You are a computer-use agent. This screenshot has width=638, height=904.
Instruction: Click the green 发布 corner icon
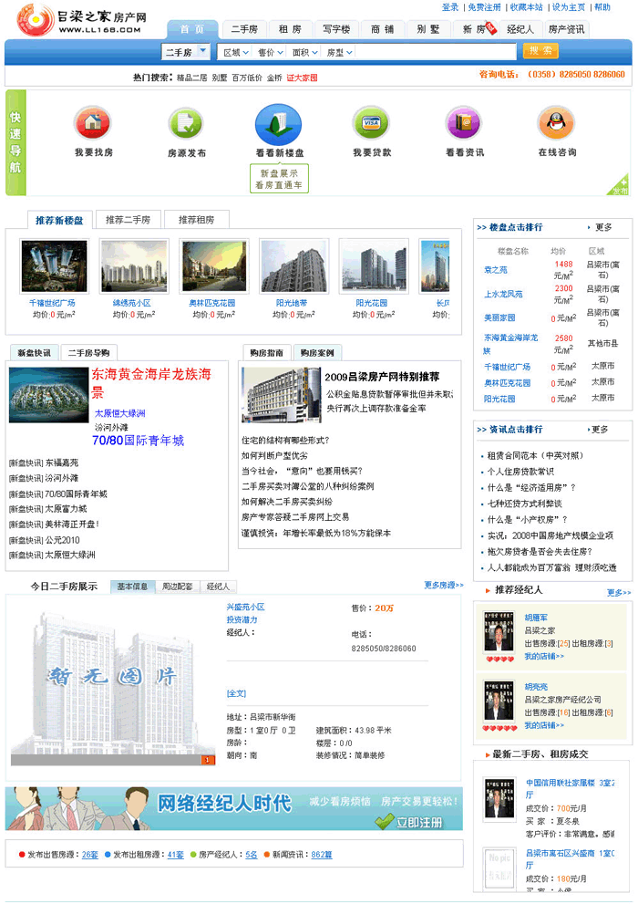coord(620,185)
